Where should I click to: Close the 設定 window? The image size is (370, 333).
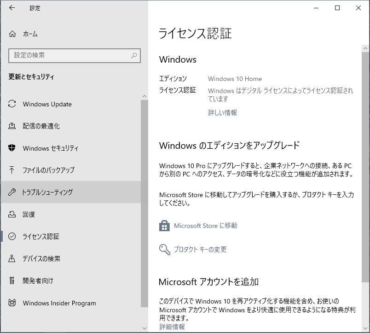pos(358,8)
